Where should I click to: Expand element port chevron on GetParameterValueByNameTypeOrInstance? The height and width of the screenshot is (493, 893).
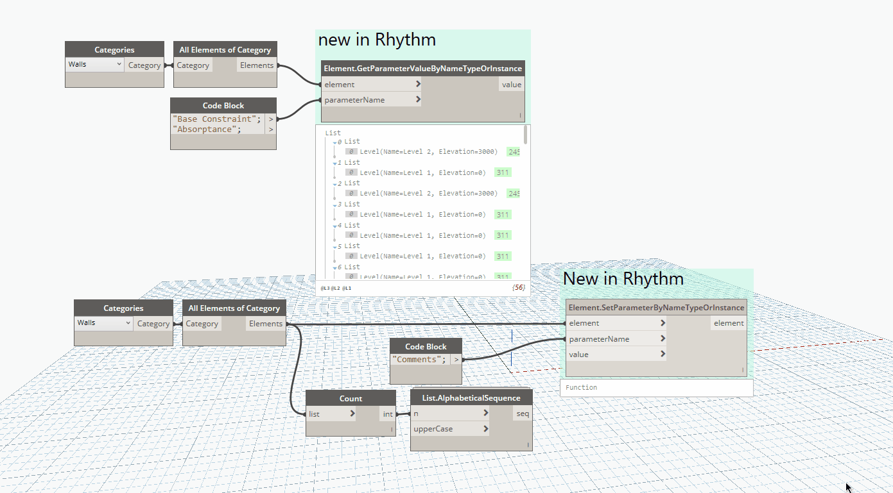point(418,84)
